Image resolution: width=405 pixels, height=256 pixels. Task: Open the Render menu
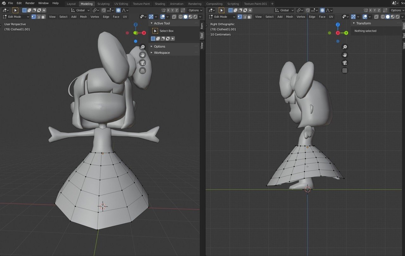pyautogui.click(x=30, y=3)
